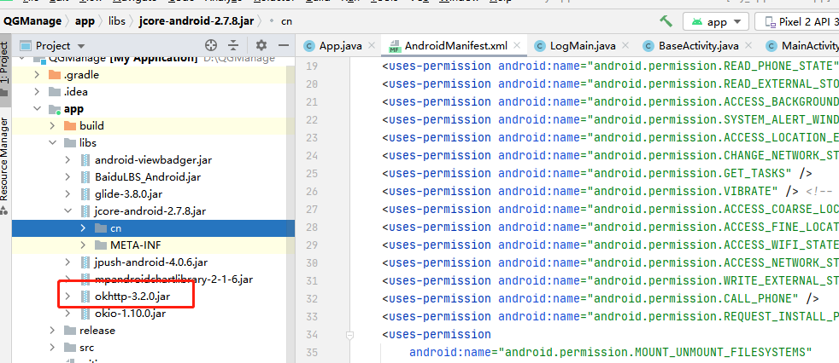The height and width of the screenshot is (363, 839).
Task: Click the okio-1.10.0.jar archive icon
Action: (85, 314)
